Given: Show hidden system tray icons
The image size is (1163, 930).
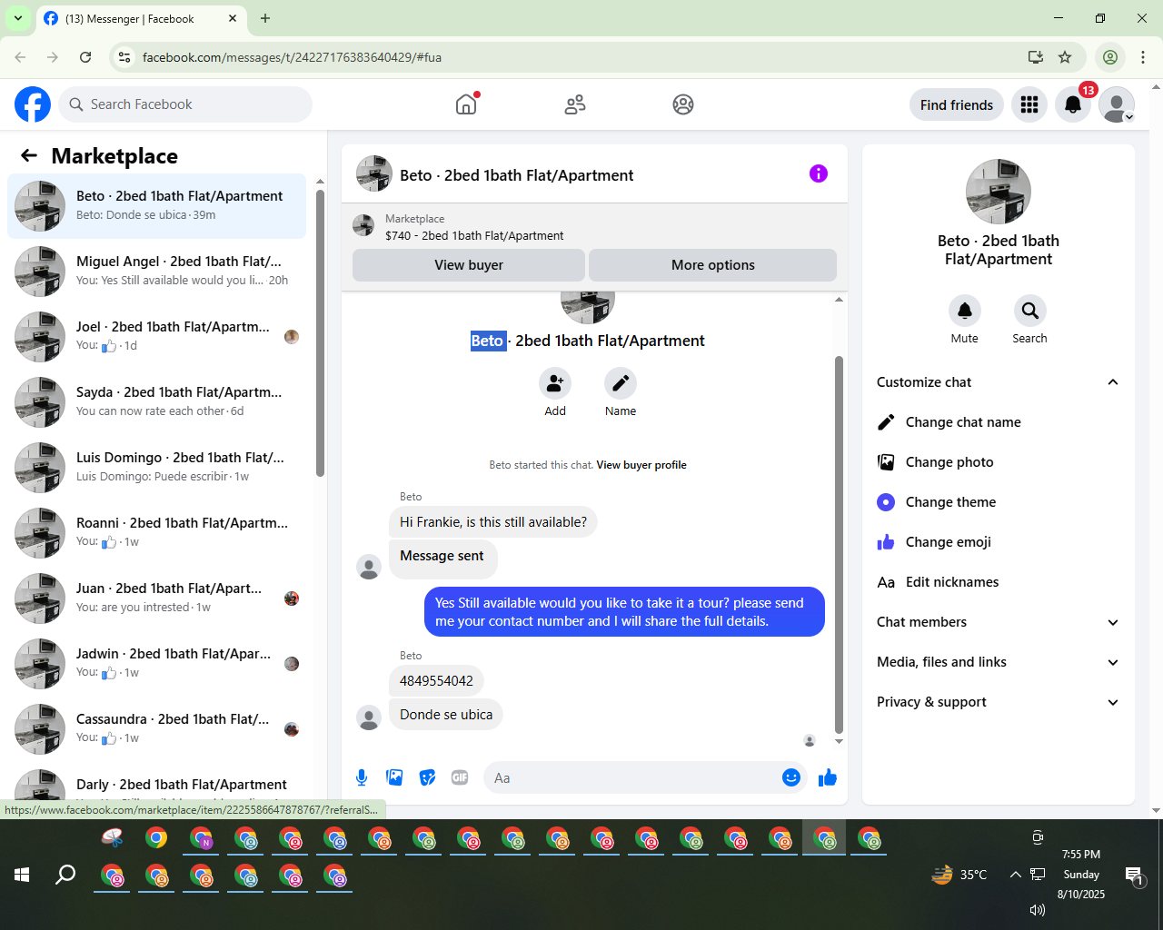Looking at the screenshot, I should click(1015, 875).
